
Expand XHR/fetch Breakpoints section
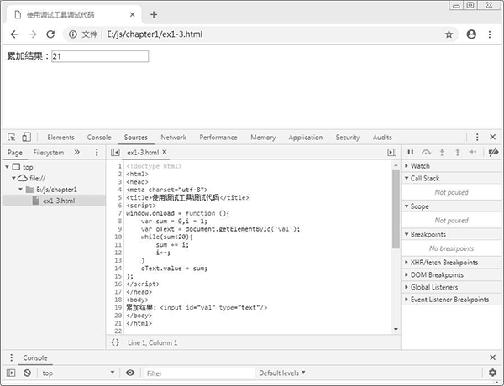(x=451, y=263)
